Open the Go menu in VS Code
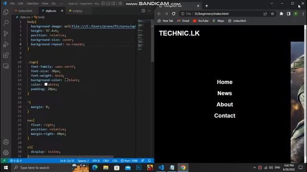The width and height of the screenshot is (307, 172). [53, 3]
